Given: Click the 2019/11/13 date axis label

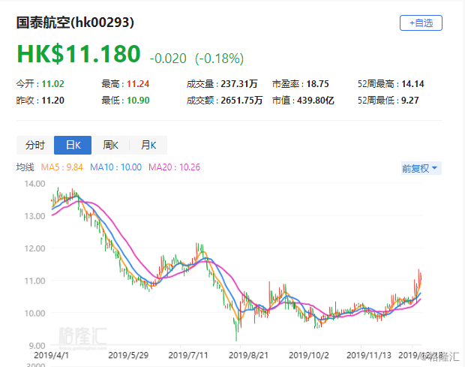Looking at the screenshot, I should [369, 355].
